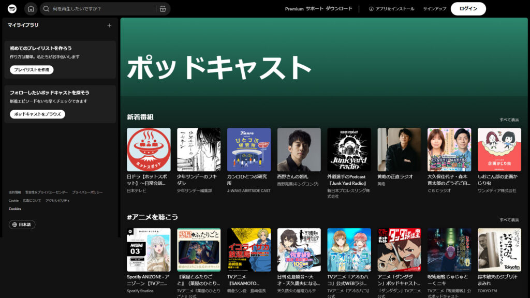Image resolution: width=530 pixels, height=298 pixels.
Task: Click the フォローしたいポッドキャストを探そう text
Action: [49, 93]
